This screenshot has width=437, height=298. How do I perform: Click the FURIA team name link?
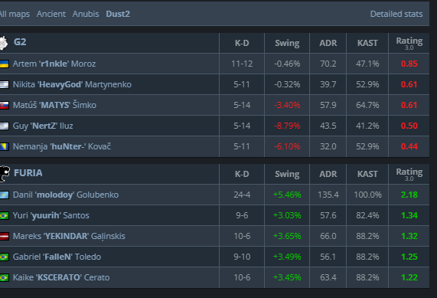28,173
